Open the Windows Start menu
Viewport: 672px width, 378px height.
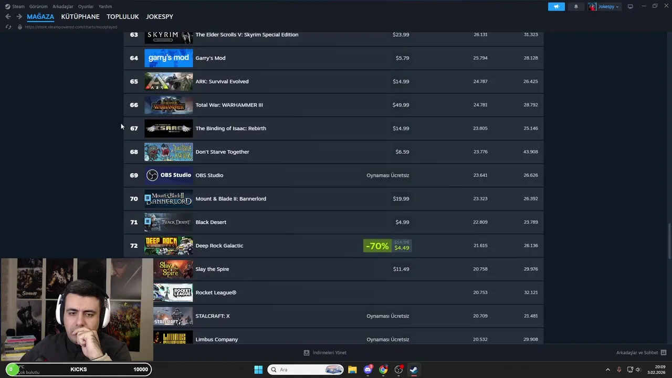click(258, 370)
